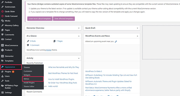
Task: Select the Appearance label in the sidebar
Action: [10, 67]
